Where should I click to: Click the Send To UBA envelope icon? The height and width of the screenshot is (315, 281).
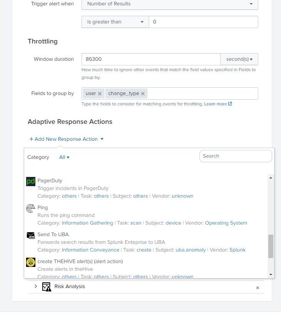[31, 235]
